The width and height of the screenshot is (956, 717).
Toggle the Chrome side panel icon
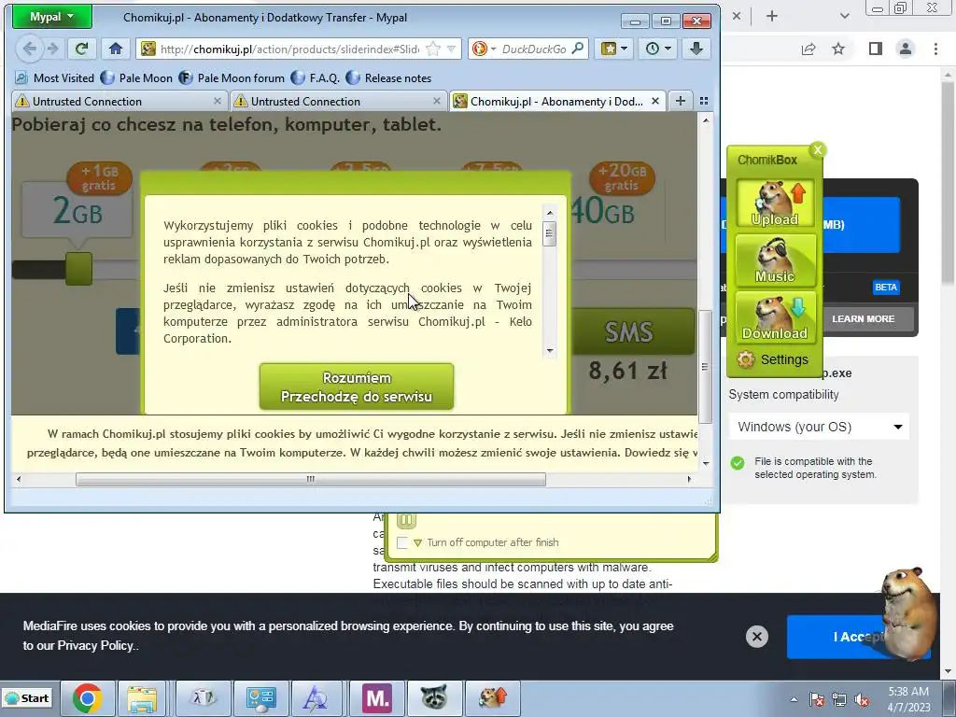tap(876, 49)
